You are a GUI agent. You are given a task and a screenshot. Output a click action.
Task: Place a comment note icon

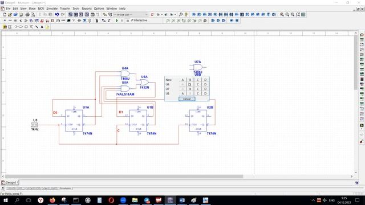coord(47,27)
